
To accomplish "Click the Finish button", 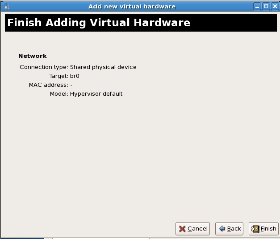I will (x=263, y=229).
